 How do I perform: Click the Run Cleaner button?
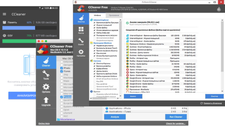coord(176,117)
